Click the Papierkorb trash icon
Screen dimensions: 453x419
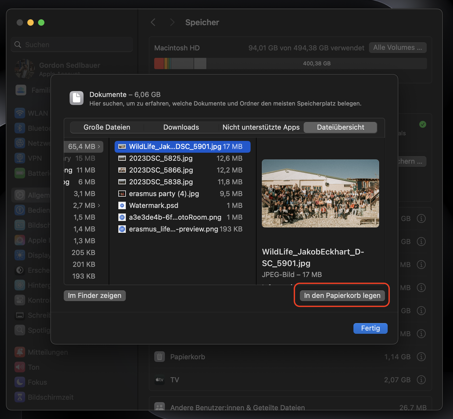click(x=160, y=357)
